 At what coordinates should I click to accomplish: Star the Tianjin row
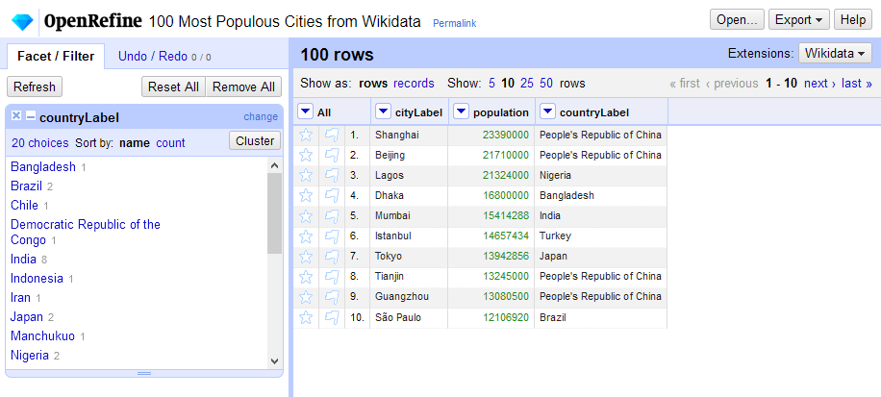coord(306,277)
